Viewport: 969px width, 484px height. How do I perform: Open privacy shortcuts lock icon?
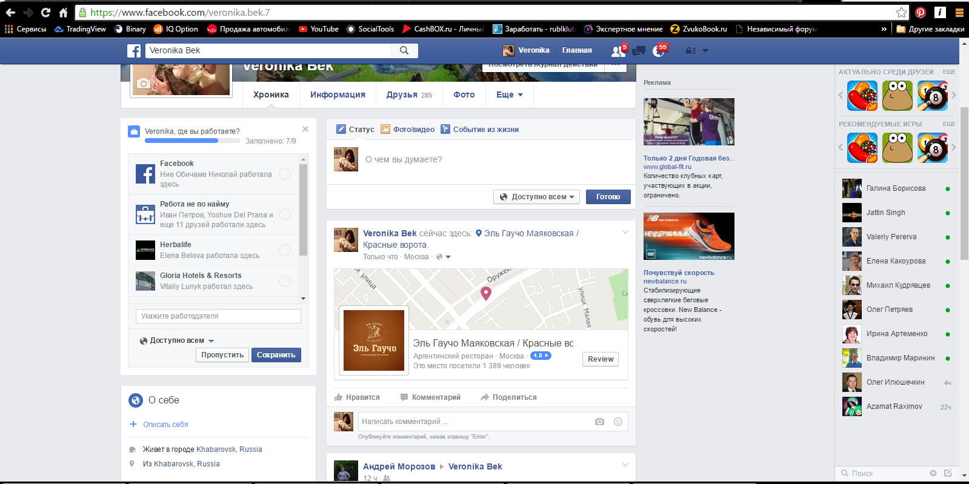(x=690, y=51)
